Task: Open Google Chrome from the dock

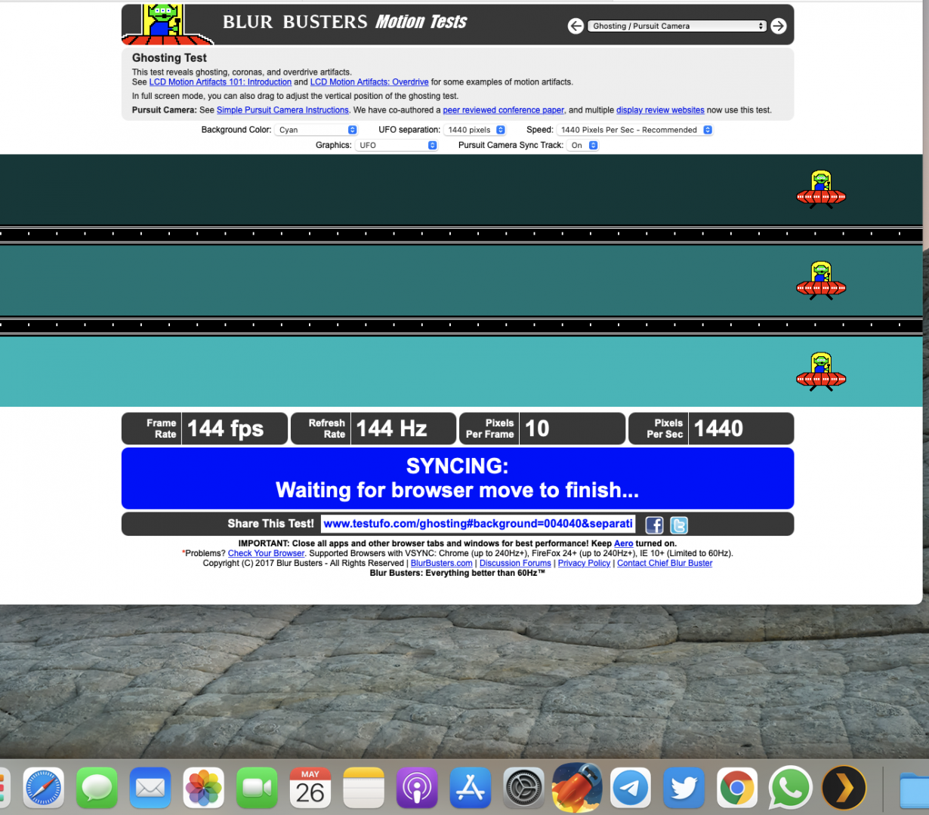Action: pyautogui.click(x=737, y=789)
